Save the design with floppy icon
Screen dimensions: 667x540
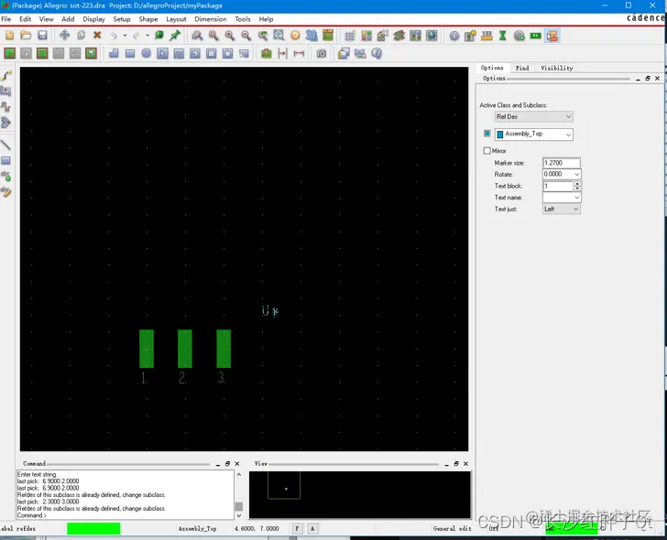point(42,36)
